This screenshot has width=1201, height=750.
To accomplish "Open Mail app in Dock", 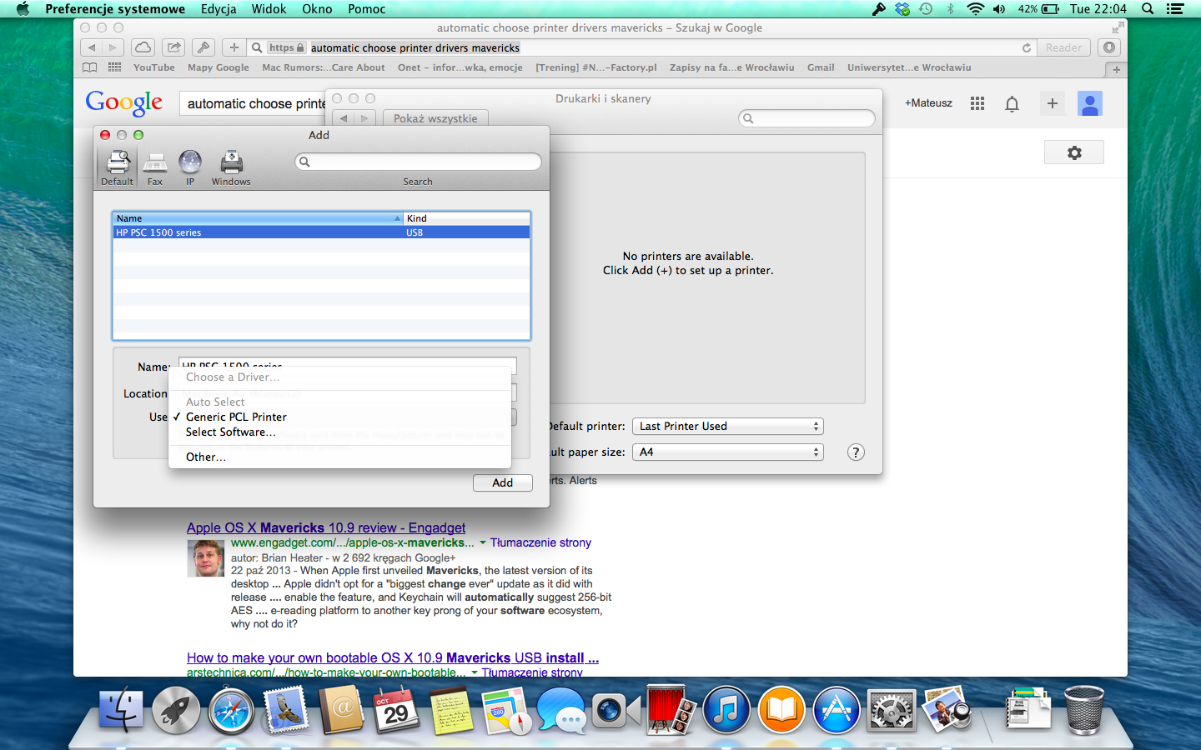I will [286, 710].
